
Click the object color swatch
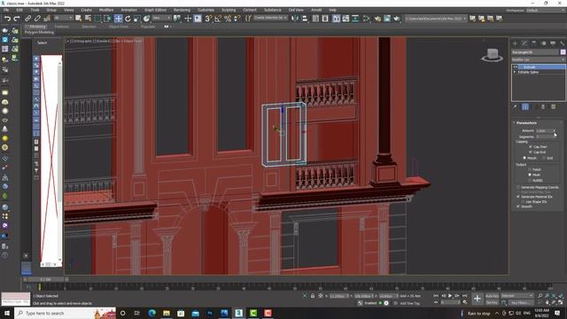pyautogui.click(x=563, y=52)
